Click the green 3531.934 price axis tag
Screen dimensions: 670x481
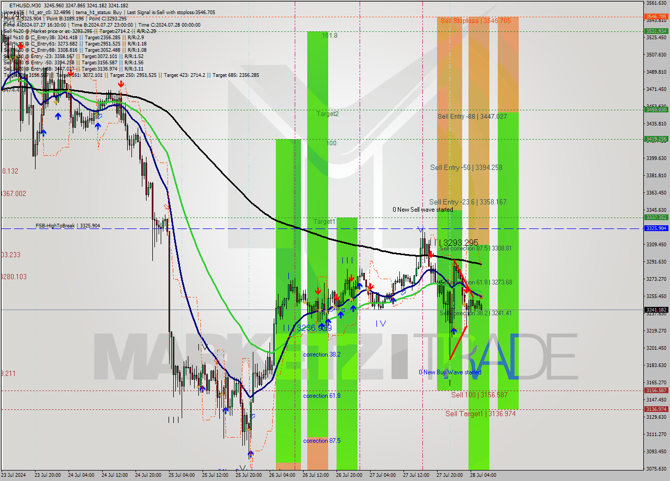pos(656,31)
